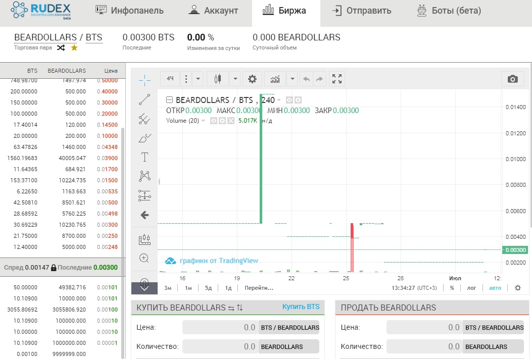Viewport: 532px width, 359px height.
Task: Select the long position measurement tool
Action: (144, 195)
